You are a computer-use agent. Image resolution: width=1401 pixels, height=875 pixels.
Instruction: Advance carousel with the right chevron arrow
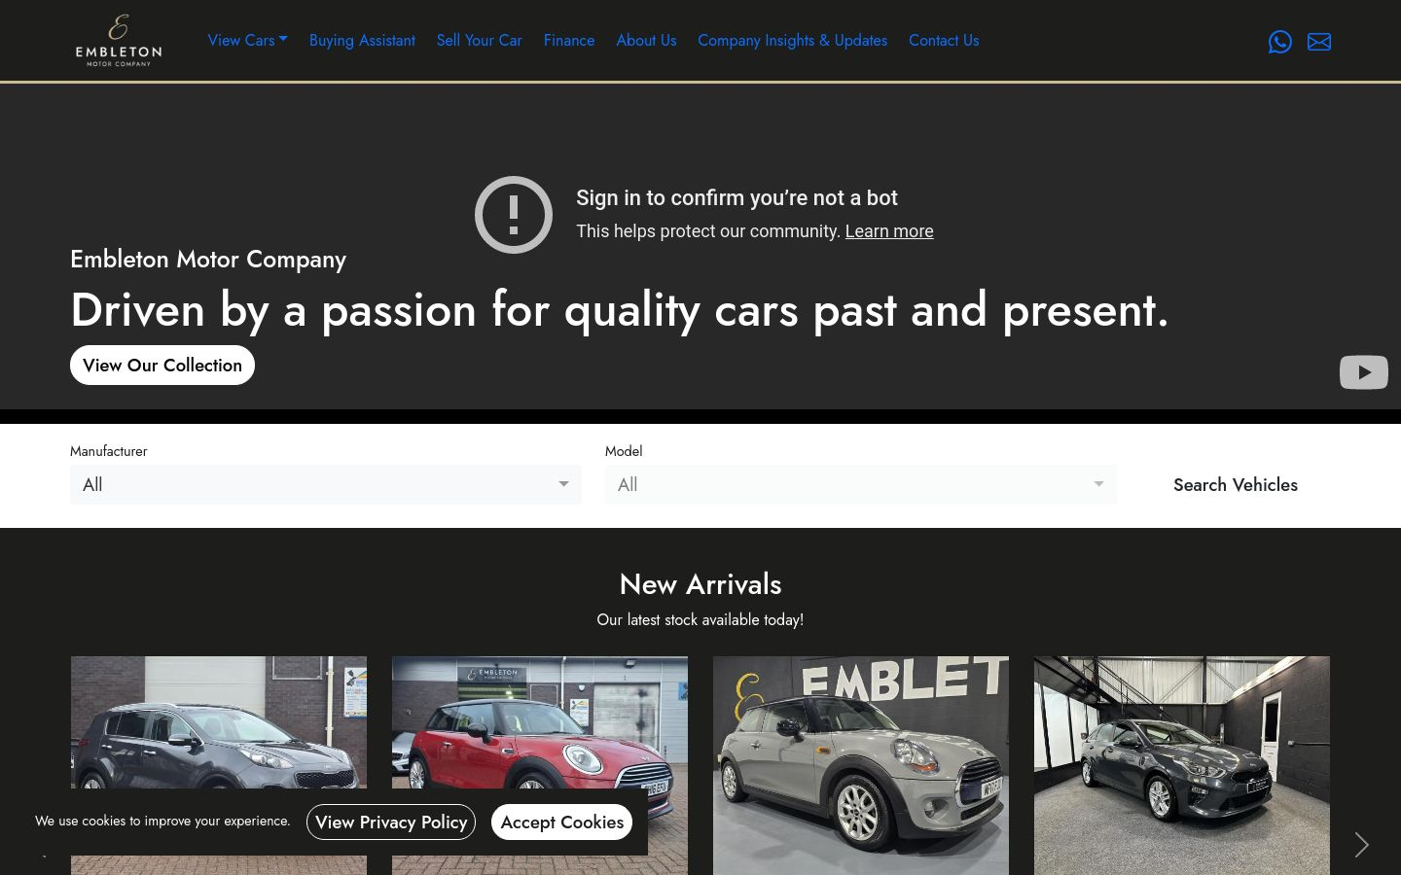(1361, 845)
